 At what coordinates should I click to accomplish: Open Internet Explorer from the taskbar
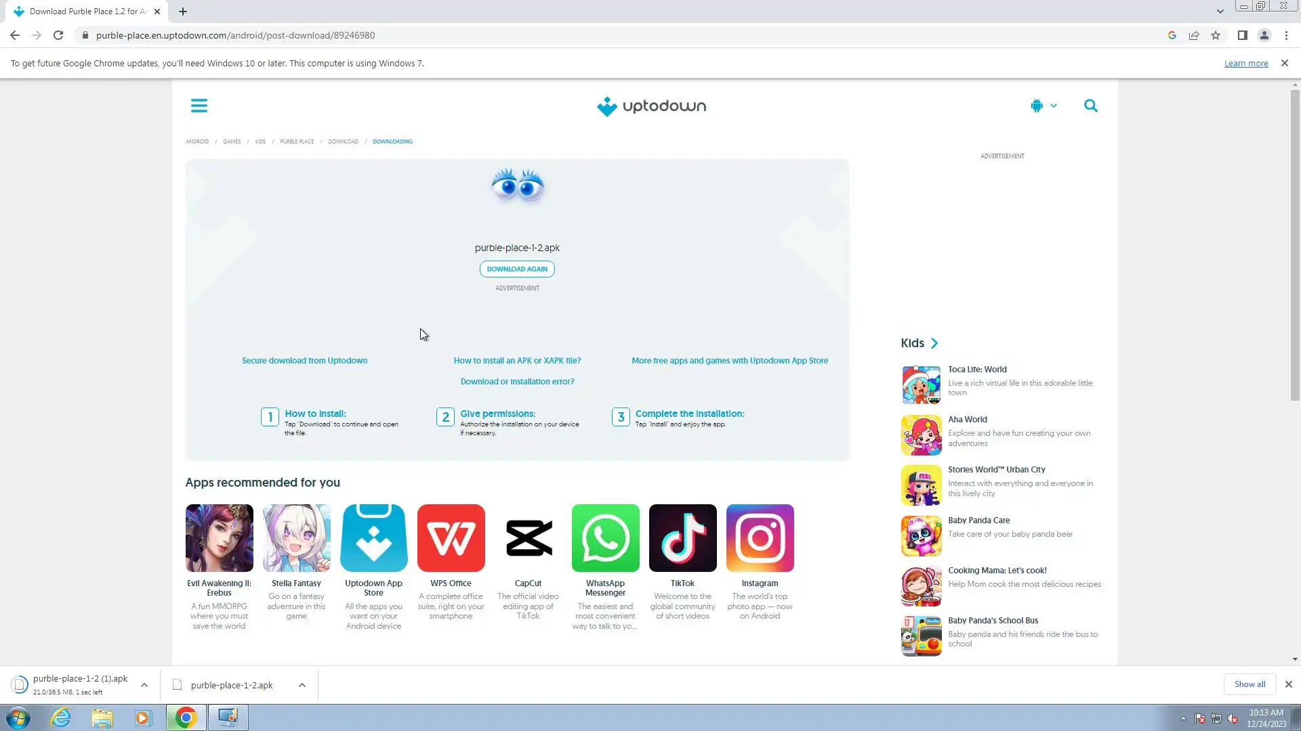point(61,717)
